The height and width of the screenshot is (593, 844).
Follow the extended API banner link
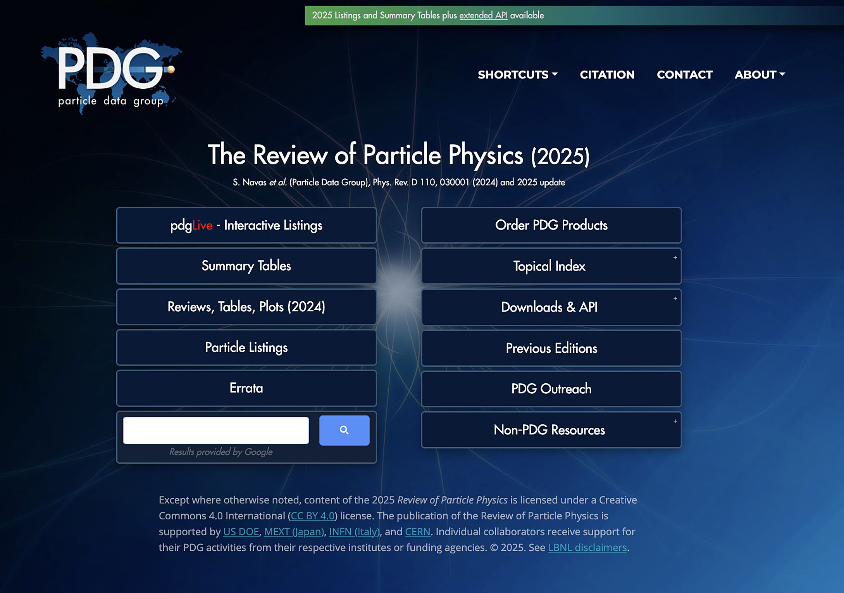(483, 16)
